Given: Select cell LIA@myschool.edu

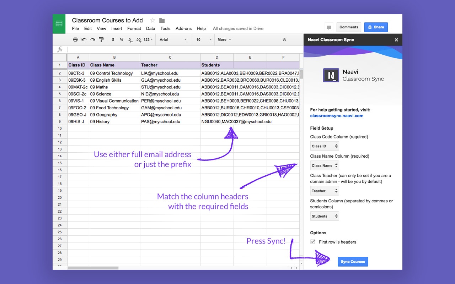Looking at the screenshot, I should (x=170, y=73).
